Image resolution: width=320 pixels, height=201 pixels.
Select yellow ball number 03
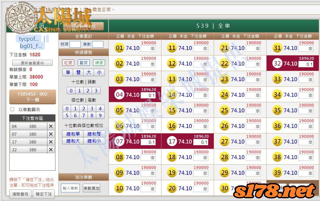[x=119, y=79]
